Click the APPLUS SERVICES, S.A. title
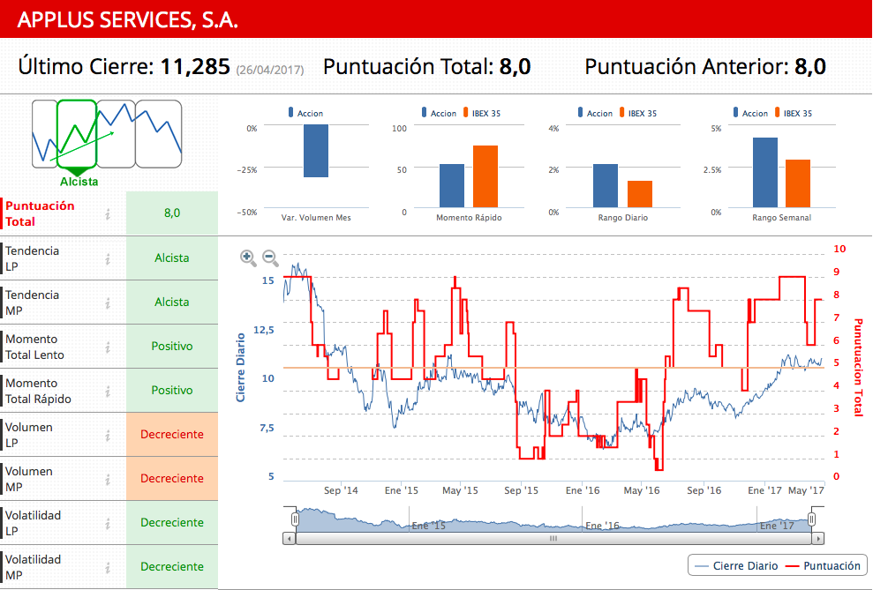This screenshot has width=873, height=590. click(127, 20)
